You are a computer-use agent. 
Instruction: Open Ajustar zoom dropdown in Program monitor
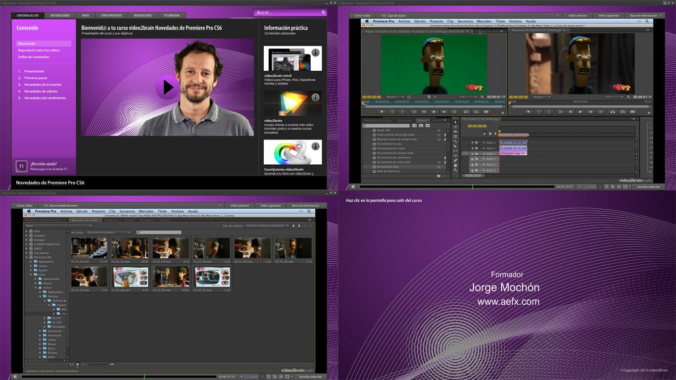pos(542,97)
